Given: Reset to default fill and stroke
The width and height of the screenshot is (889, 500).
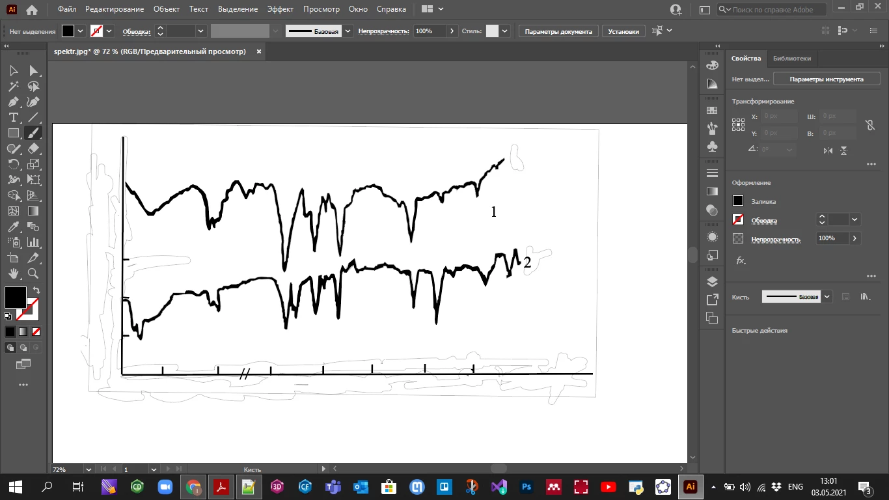Looking at the screenshot, I should tap(8, 316).
